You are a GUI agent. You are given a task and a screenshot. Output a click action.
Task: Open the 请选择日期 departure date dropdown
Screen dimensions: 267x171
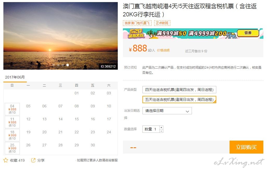pyautogui.click(x=167, y=111)
